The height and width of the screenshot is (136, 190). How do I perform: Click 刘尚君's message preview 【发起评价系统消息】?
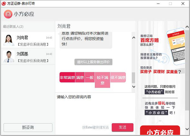[x=33, y=44]
